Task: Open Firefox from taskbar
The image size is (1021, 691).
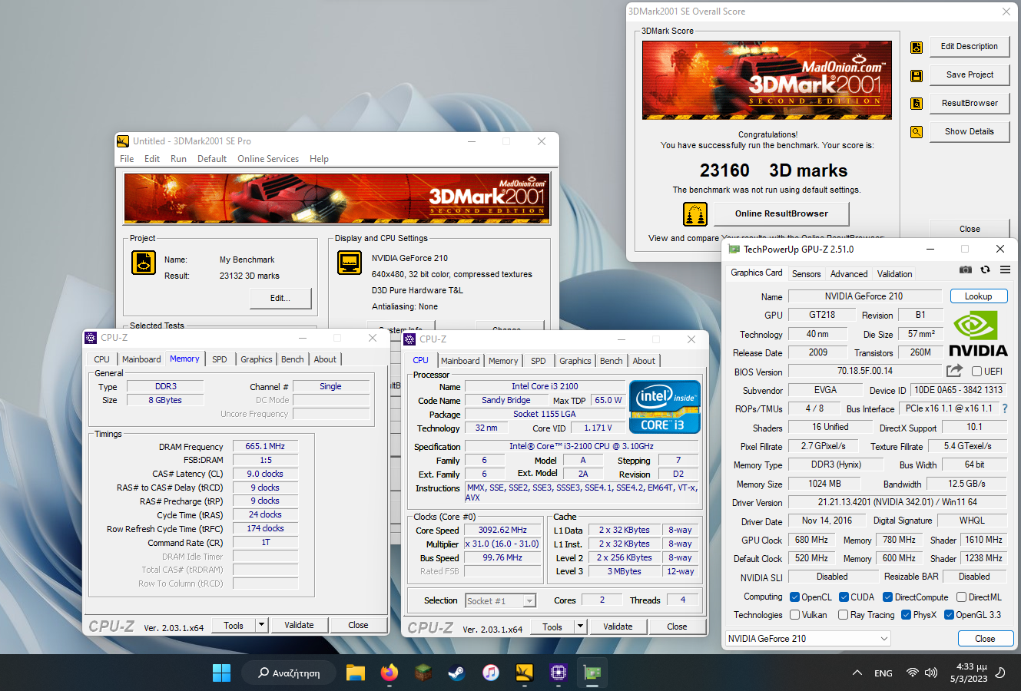Action: [x=389, y=673]
